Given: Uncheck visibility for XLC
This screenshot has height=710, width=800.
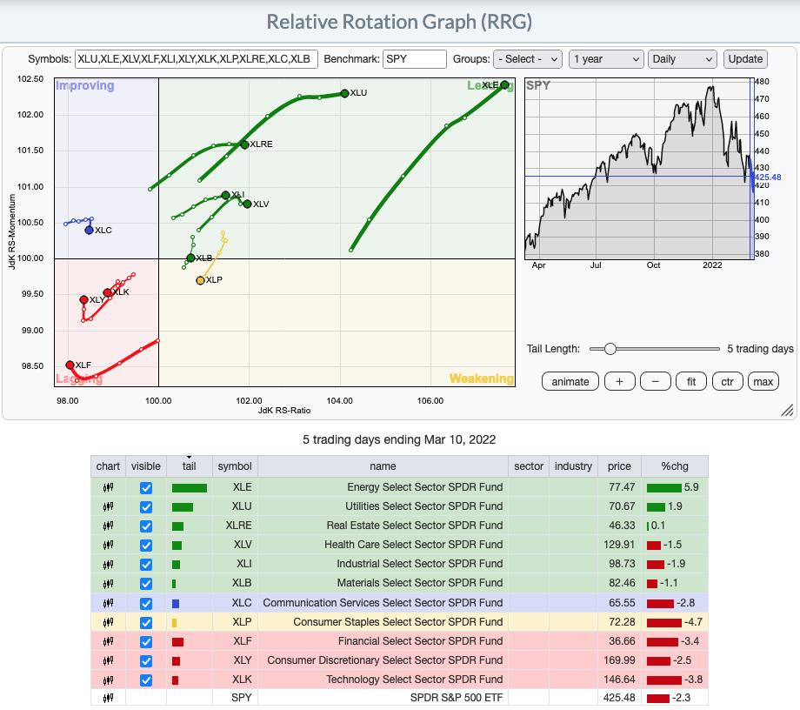Looking at the screenshot, I should [x=146, y=603].
